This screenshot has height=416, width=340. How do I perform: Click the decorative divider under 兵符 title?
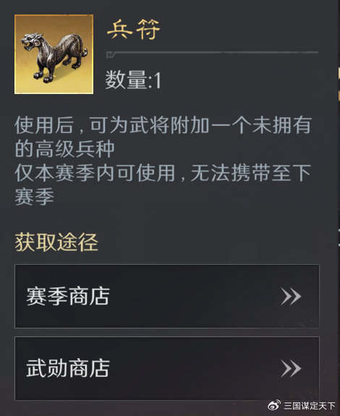212,54
